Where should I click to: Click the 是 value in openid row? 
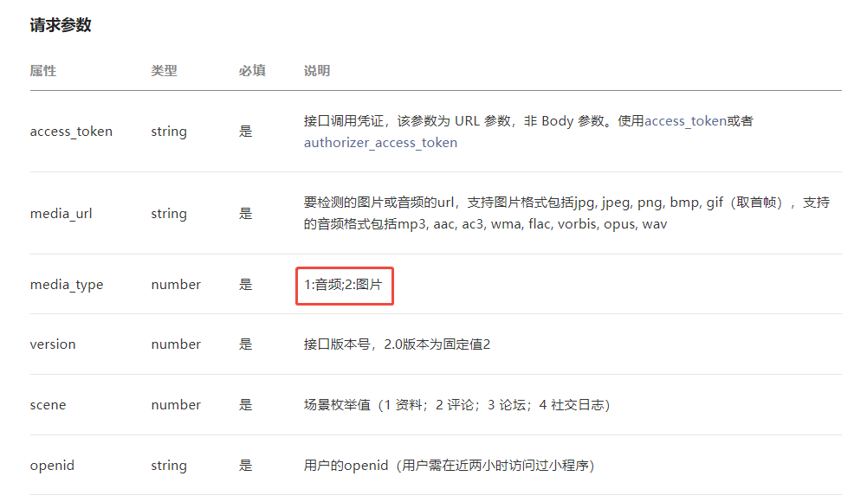pos(245,466)
